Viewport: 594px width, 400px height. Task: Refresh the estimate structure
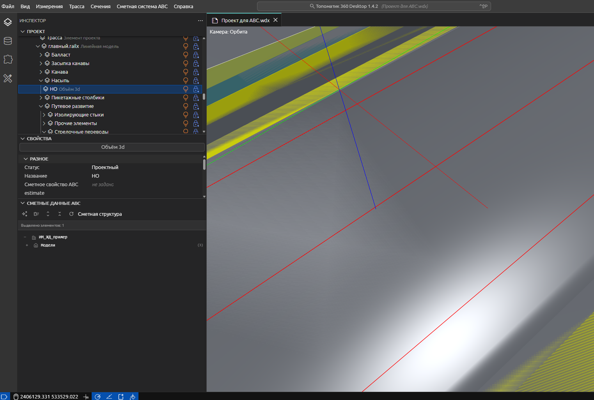click(x=71, y=214)
